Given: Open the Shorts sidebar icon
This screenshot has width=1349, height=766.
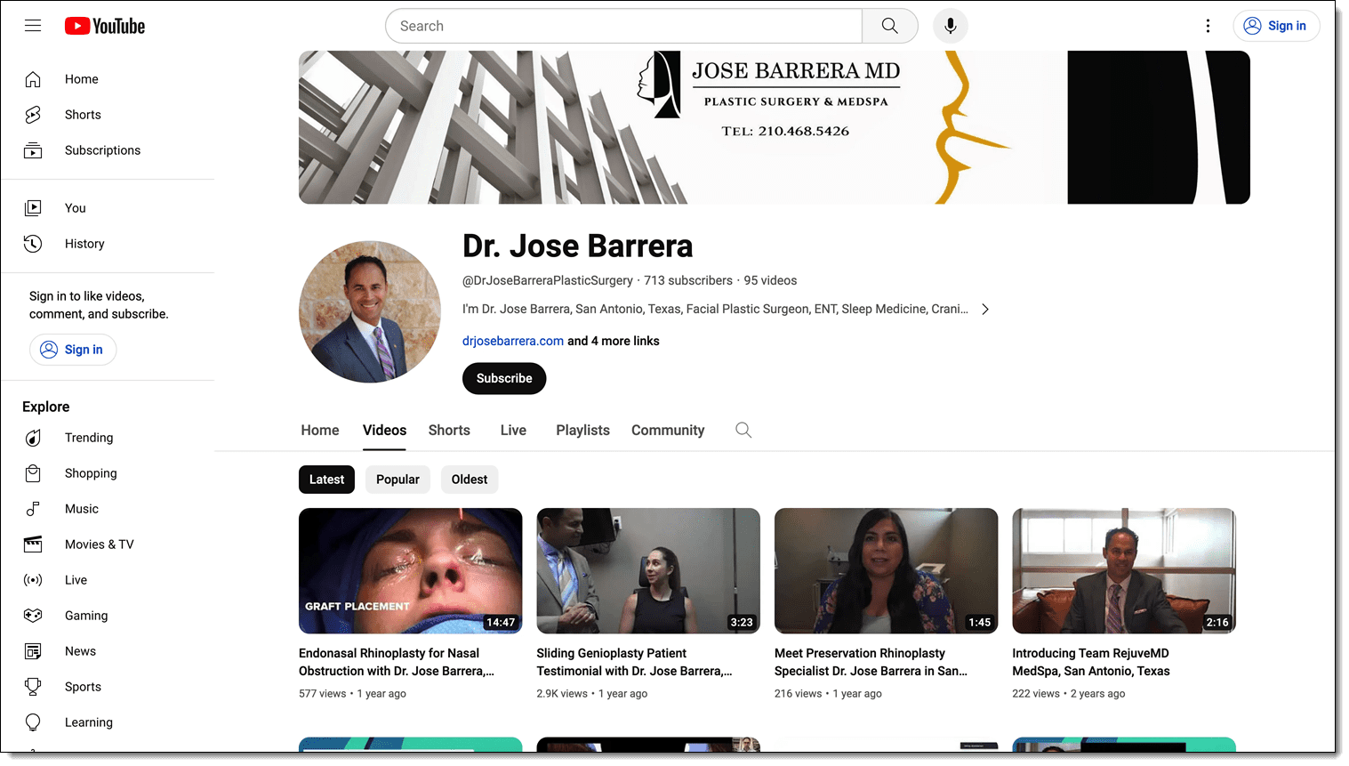Looking at the screenshot, I should pyautogui.click(x=33, y=114).
